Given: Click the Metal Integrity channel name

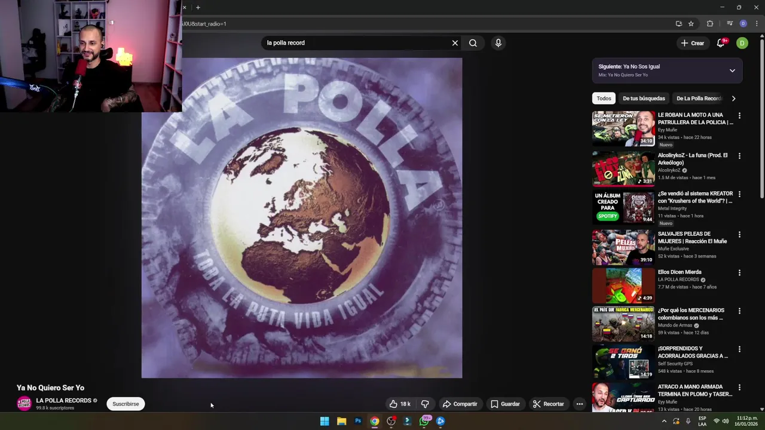Looking at the screenshot, I should point(672,208).
